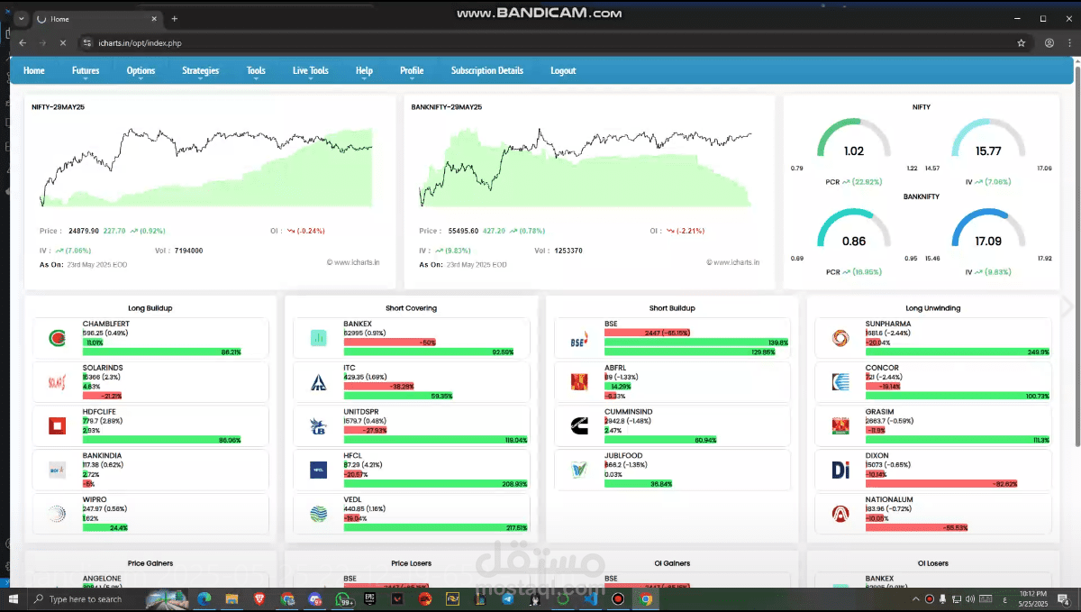Stop page loading with the X button
The image size is (1081, 612).
pyautogui.click(x=62, y=42)
